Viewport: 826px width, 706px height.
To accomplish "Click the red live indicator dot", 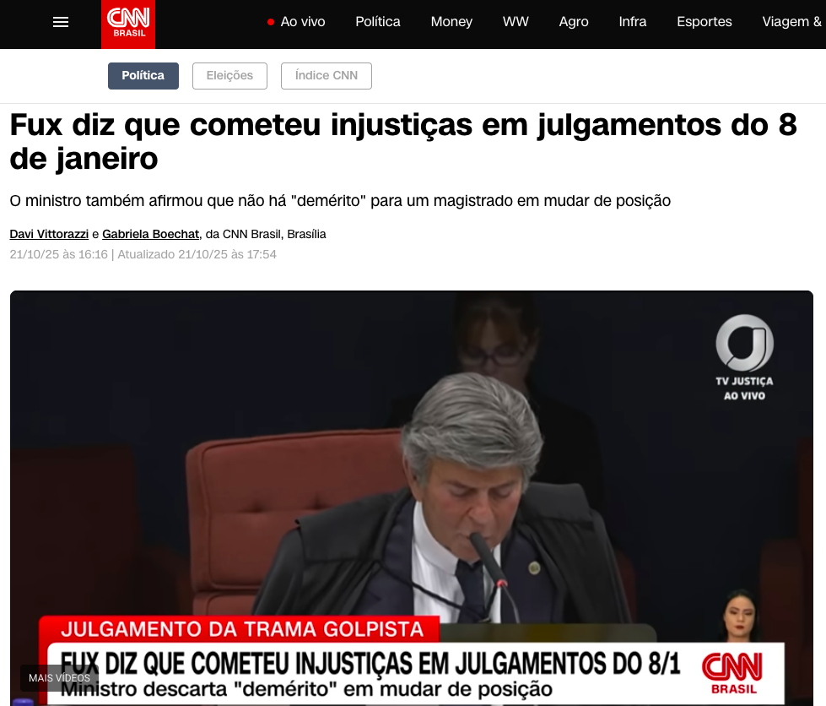I will (271, 22).
